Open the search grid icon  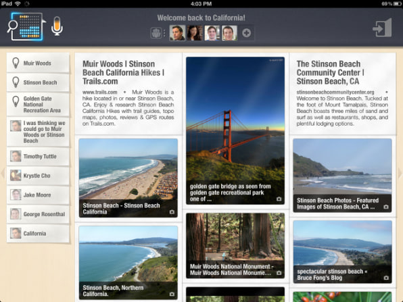click(x=26, y=27)
